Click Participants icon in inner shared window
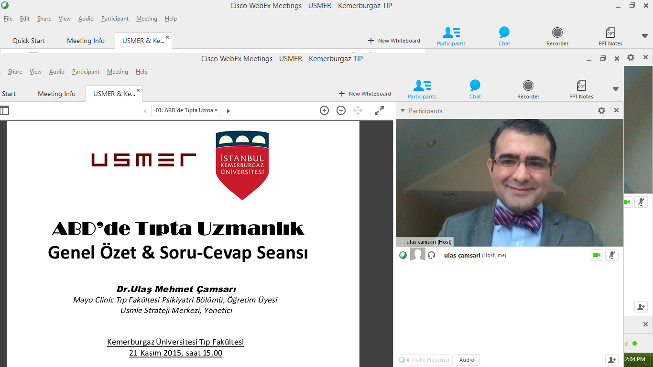 [x=422, y=89]
